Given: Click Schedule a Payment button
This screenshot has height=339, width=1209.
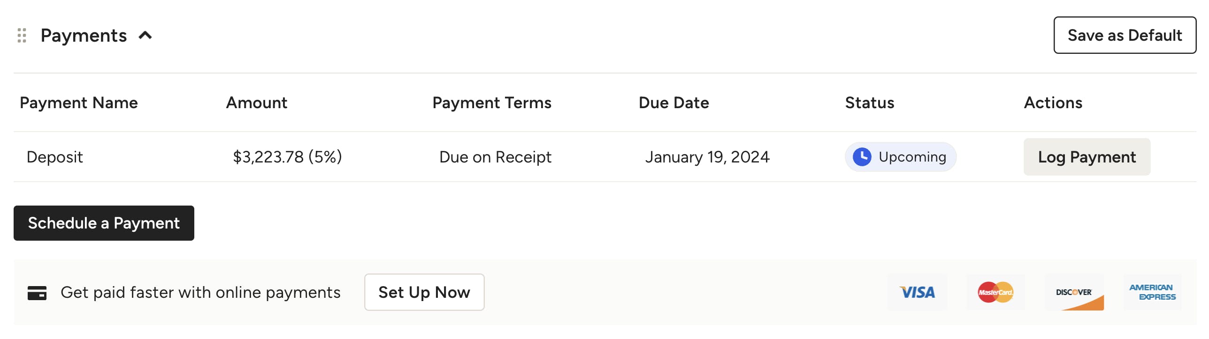Looking at the screenshot, I should [104, 223].
